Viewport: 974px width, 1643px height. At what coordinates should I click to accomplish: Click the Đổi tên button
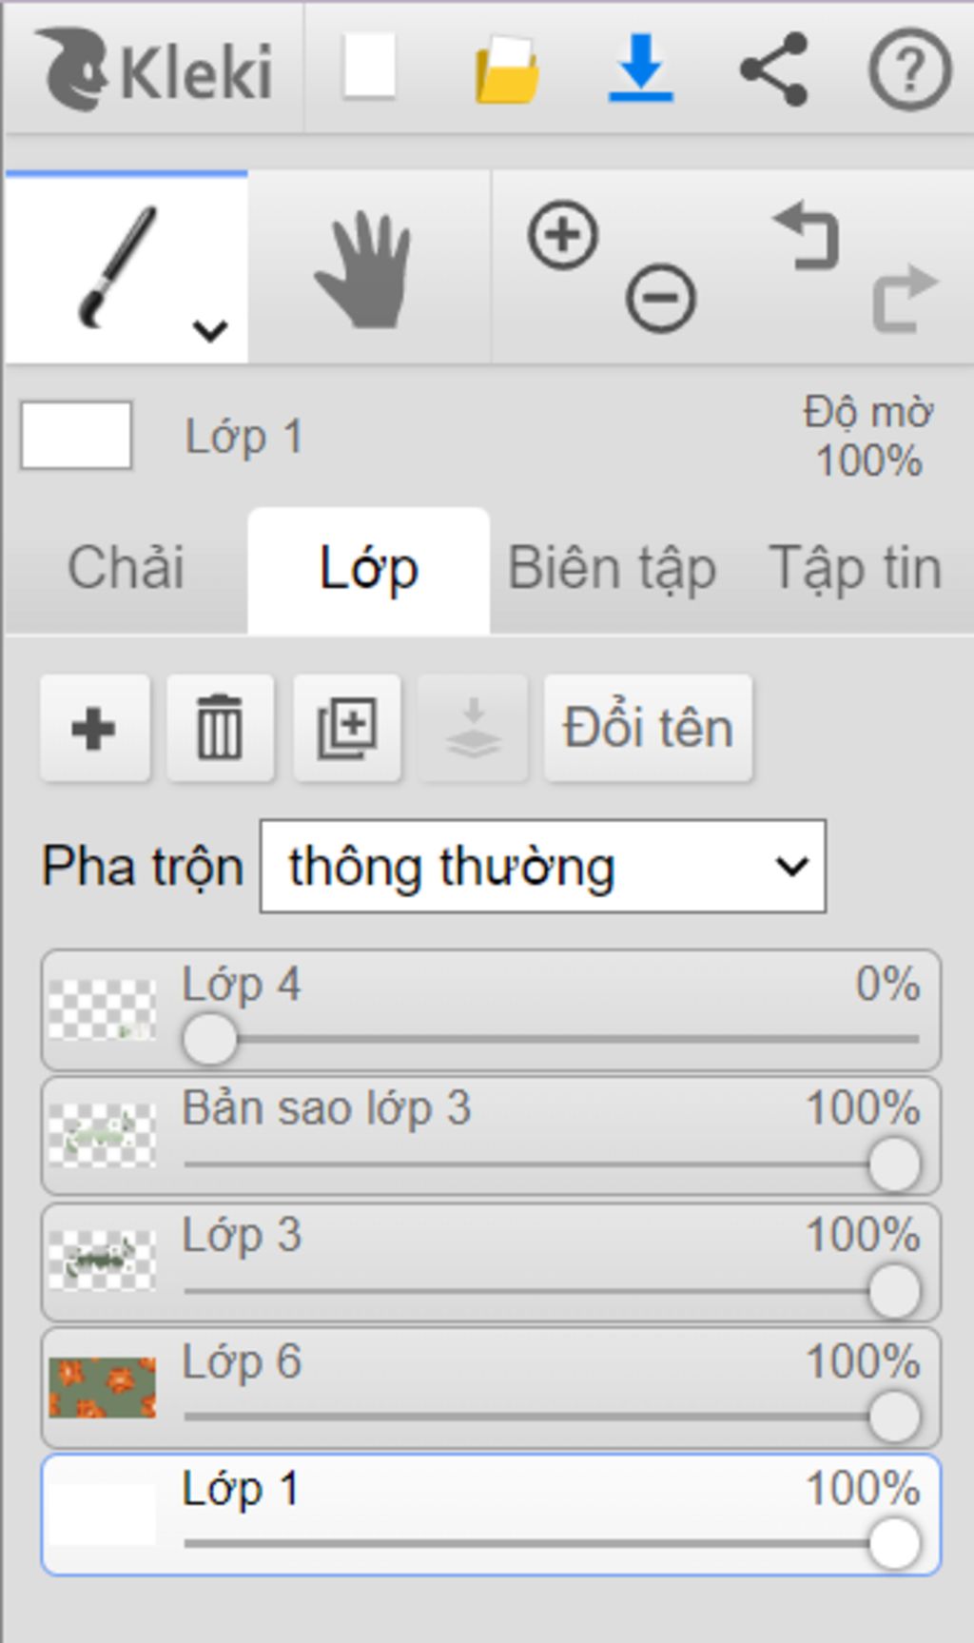pos(649,729)
